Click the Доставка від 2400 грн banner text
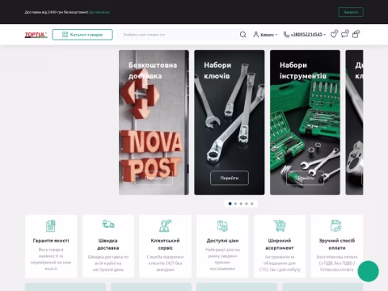Viewport: 388px width, 291px height. pyautogui.click(x=57, y=12)
